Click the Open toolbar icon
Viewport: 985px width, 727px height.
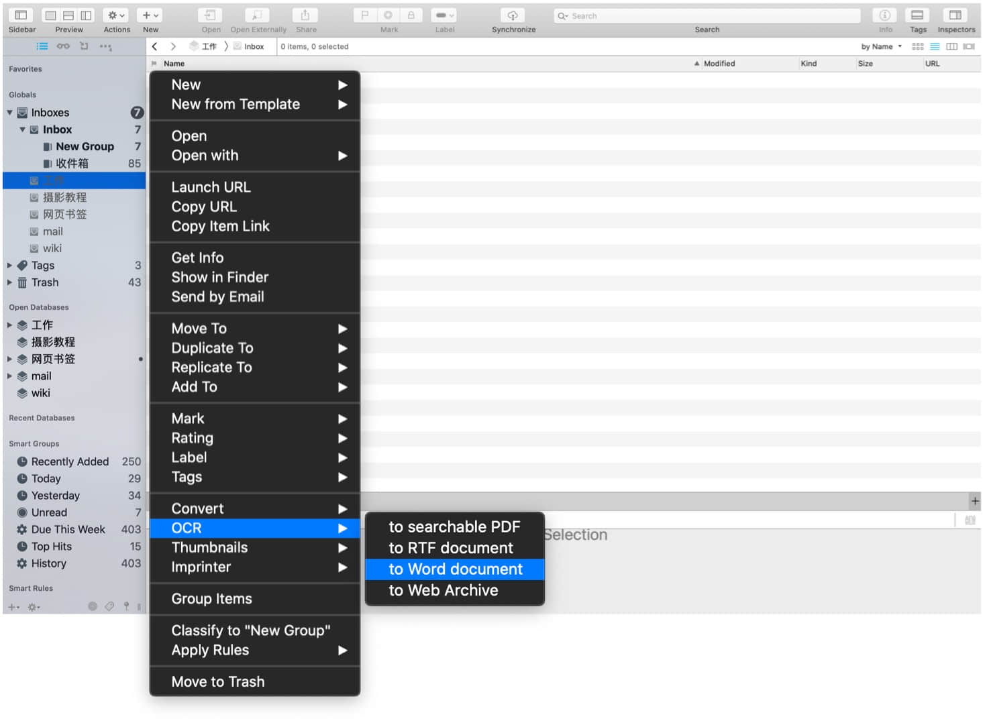pyautogui.click(x=211, y=15)
